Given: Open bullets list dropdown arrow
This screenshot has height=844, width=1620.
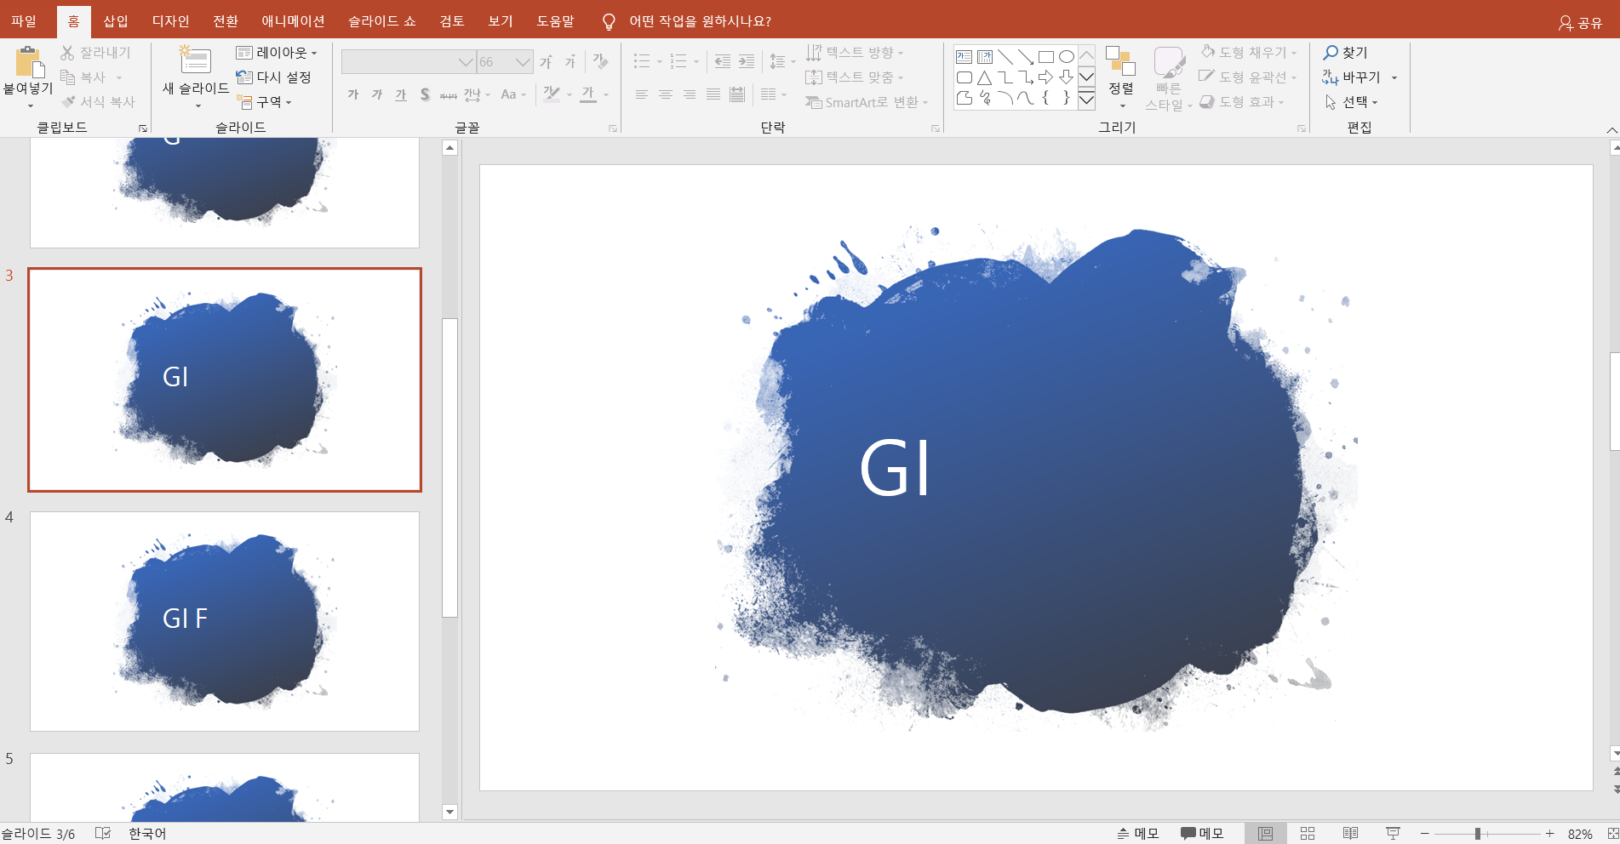Looking at the screenshot, I should click(x=660, y=61).
